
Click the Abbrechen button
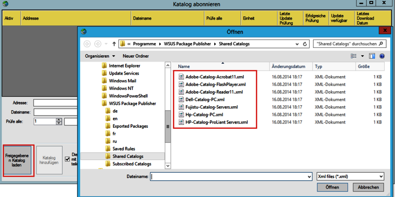pyautogui.click(x=368, y=188)
